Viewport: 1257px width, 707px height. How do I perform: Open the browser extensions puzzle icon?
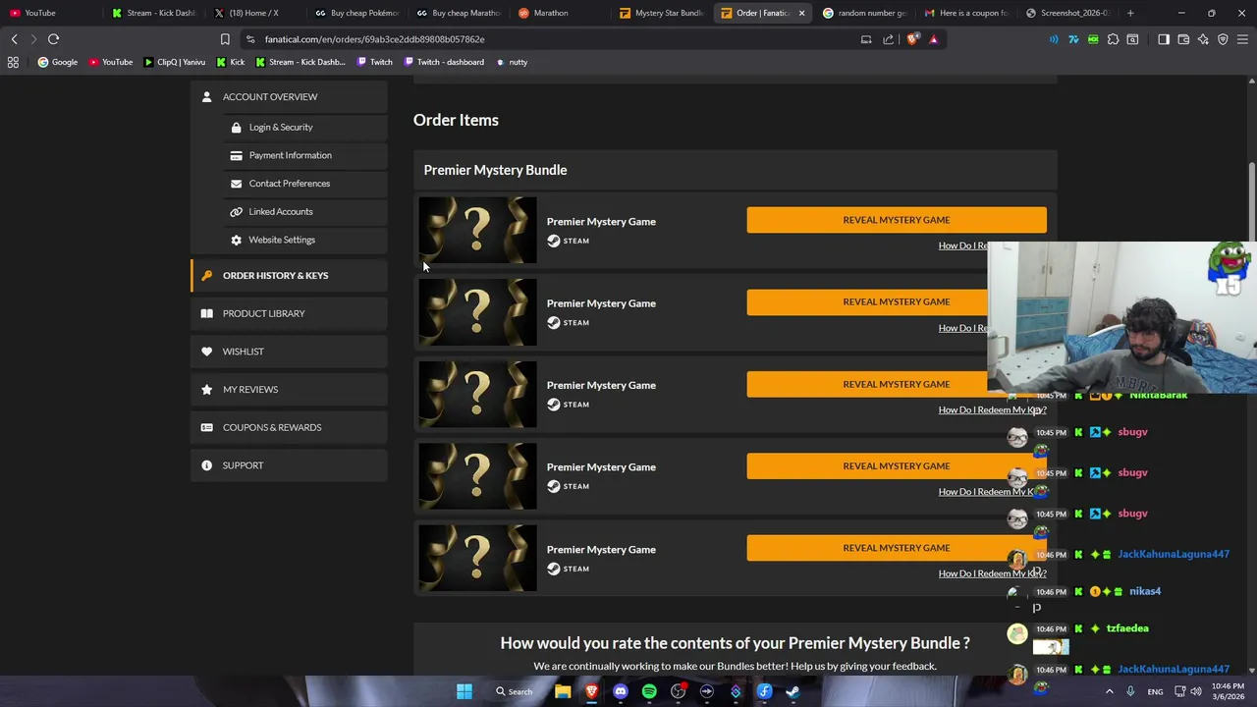click(1113, 39)
